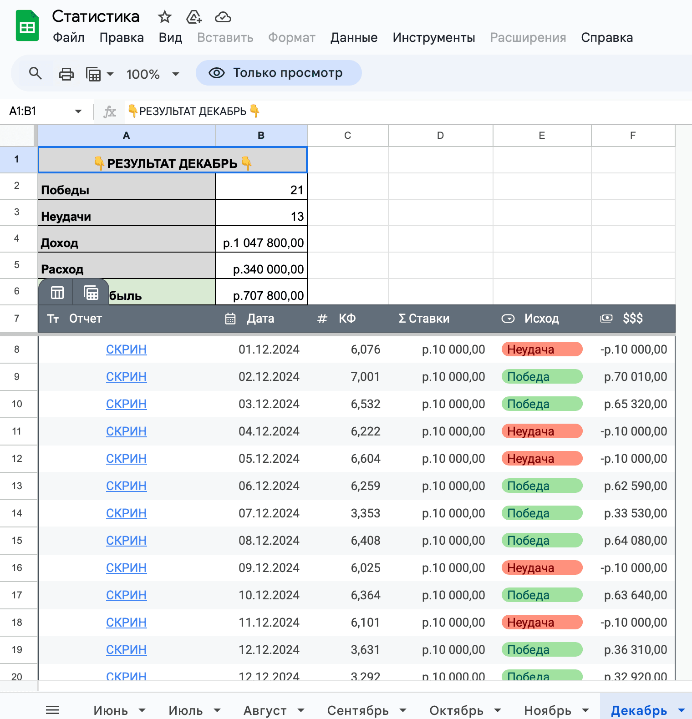Open СКРИН link for 11.12.2024
This screenshot has height=719, width=692.
click(x=127, y=623)
